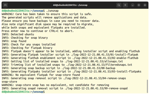Close the terminal window

(145, 5)
